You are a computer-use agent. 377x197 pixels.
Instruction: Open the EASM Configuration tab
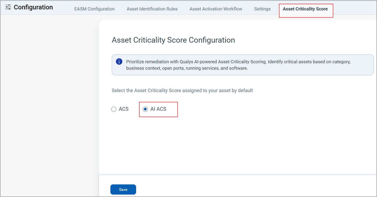94,9
